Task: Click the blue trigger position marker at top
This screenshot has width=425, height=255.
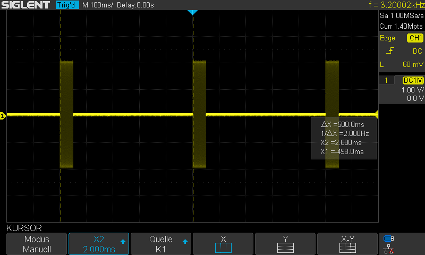Action: click(192, 12)
